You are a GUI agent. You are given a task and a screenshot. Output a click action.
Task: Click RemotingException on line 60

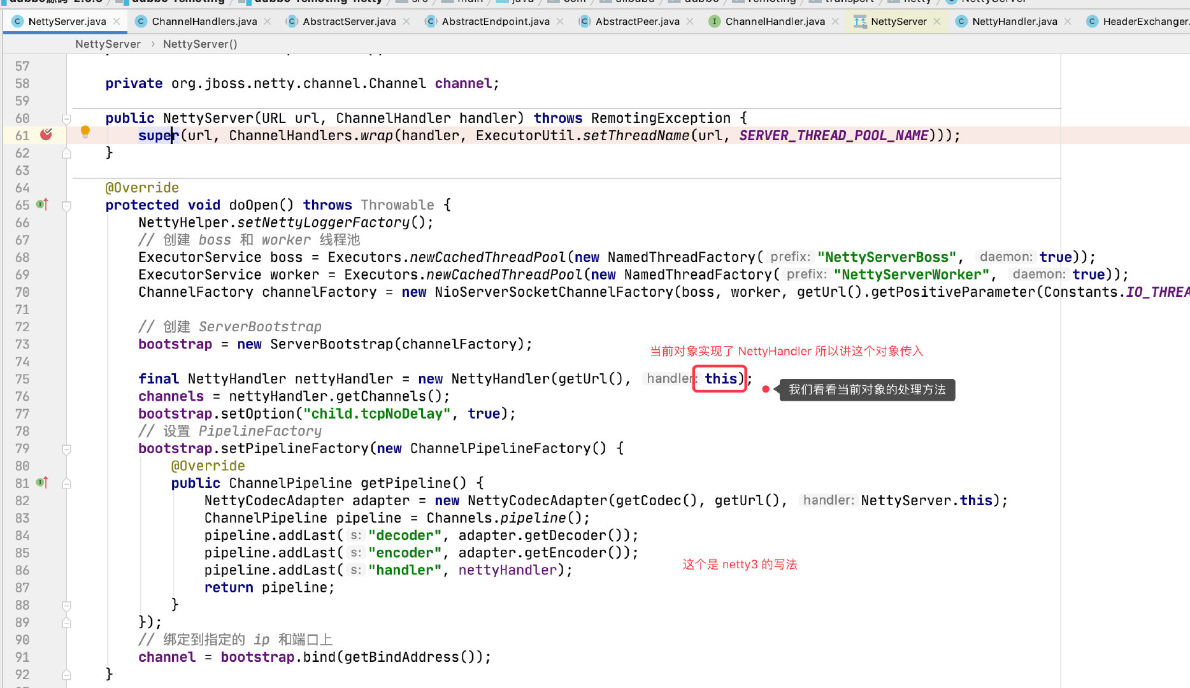pos(661,118)
